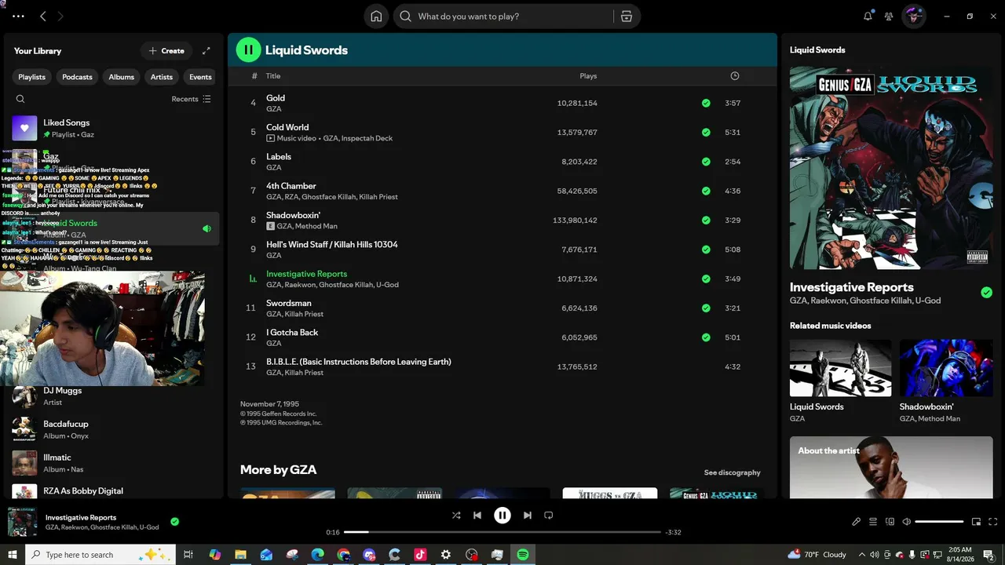
Task: Click the search magnifier icon in the top bar
Action: click(x=406, y=16)
